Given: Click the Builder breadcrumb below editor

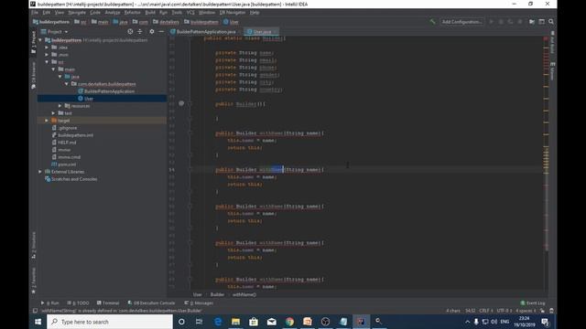Looking at the screenshot, I should pos(217,294).
